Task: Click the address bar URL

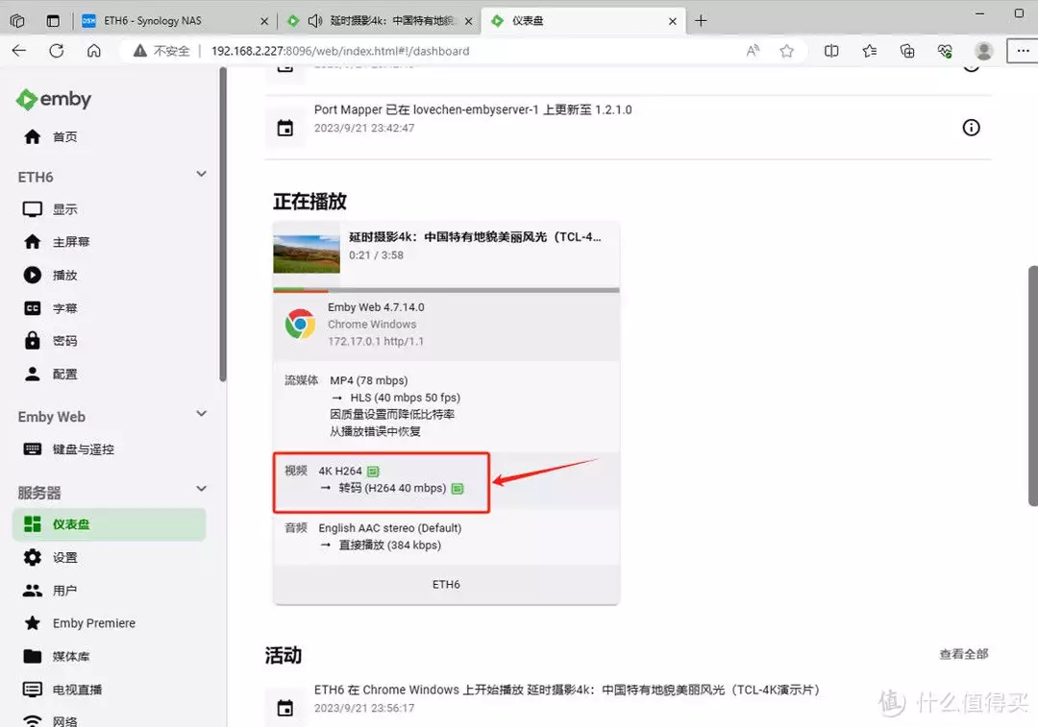Action: [340, 51]
